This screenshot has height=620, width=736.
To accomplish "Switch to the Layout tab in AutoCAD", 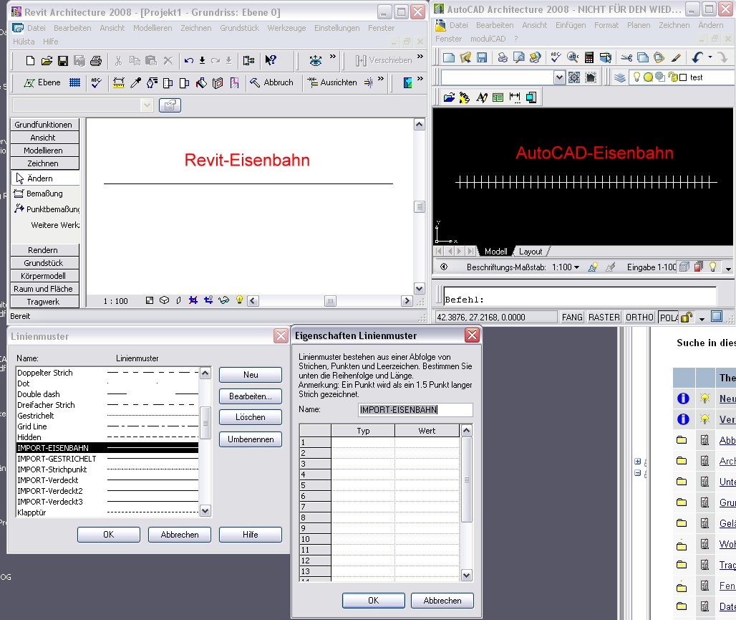I will pyautogui.click(x=531, y=252).
